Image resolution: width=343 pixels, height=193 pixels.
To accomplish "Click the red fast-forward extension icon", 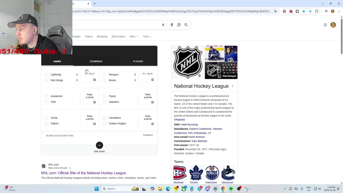I will 284,11.
